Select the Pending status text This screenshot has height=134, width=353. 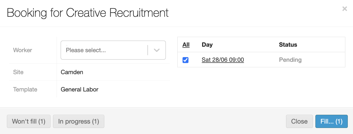[290, 60]
